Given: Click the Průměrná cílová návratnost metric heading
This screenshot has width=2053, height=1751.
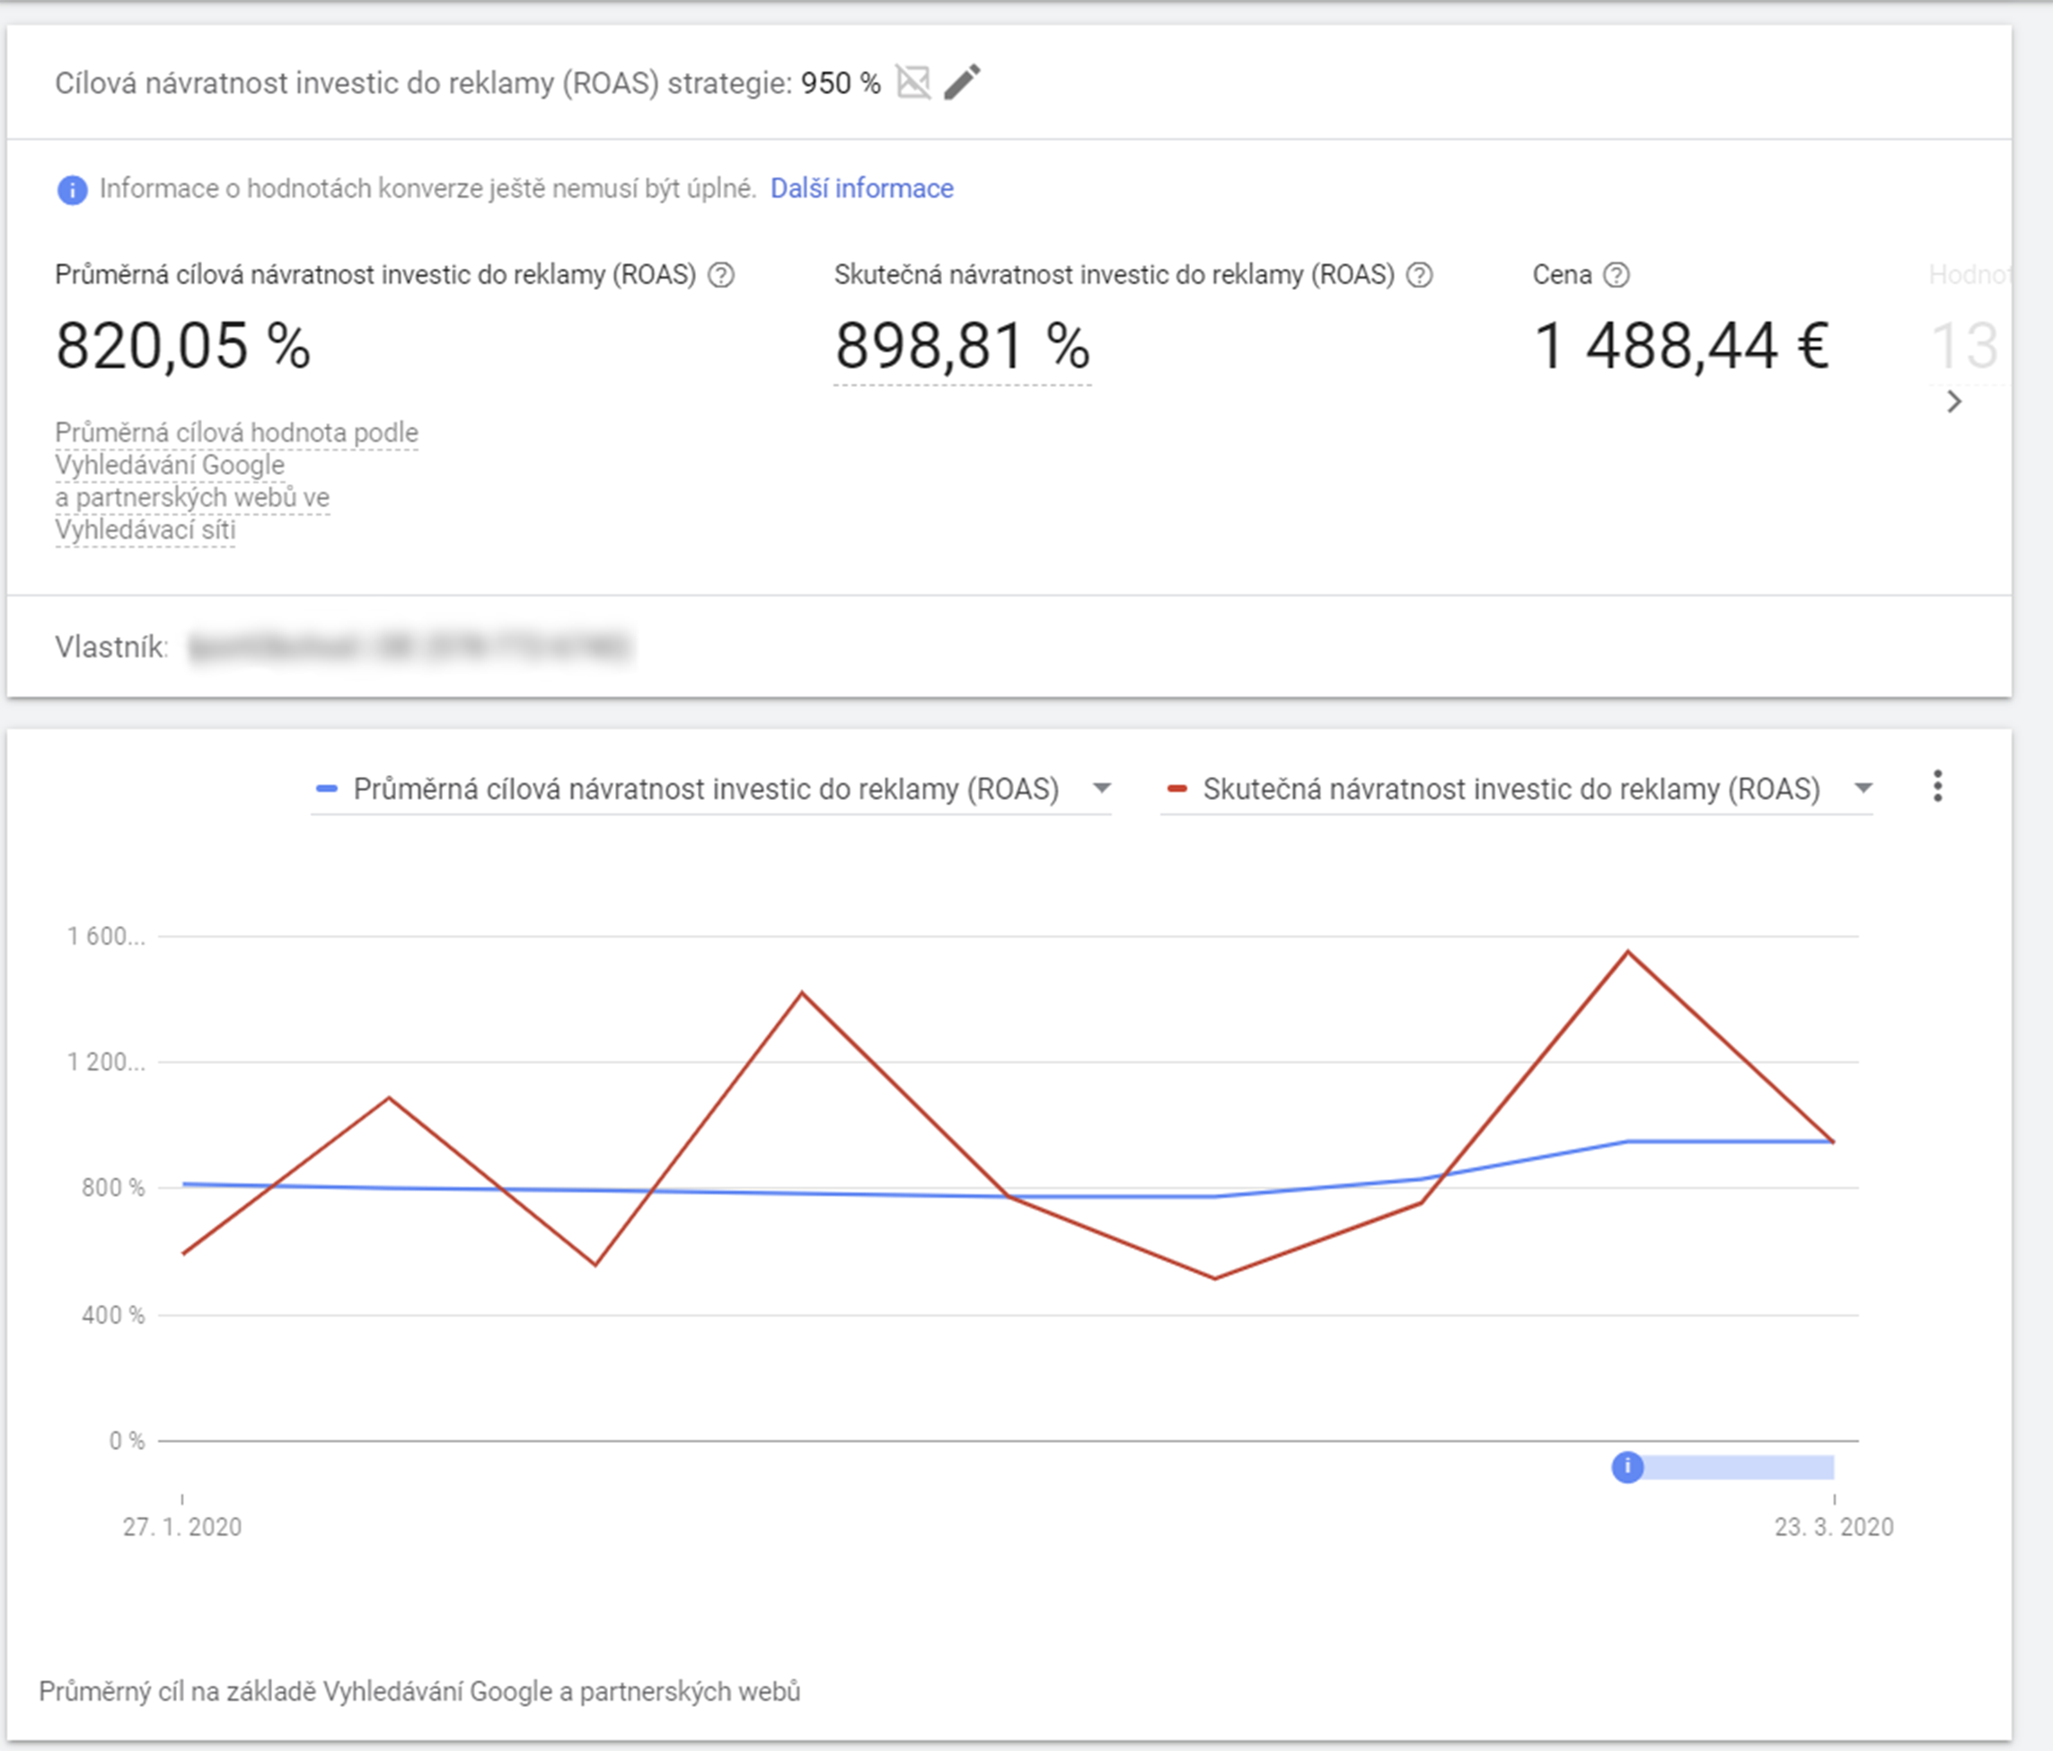Looking at the screenshot, I should [375, 275].
